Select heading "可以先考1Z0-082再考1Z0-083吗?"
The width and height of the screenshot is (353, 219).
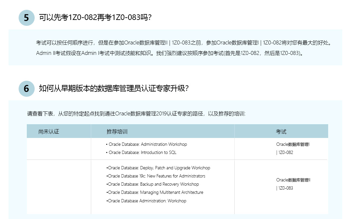95,17
